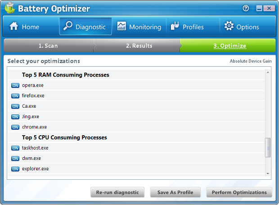Click the scrollbar up arrow
Image resolution: width=279 pixels, height=205 pixels.
coord(268,72)
